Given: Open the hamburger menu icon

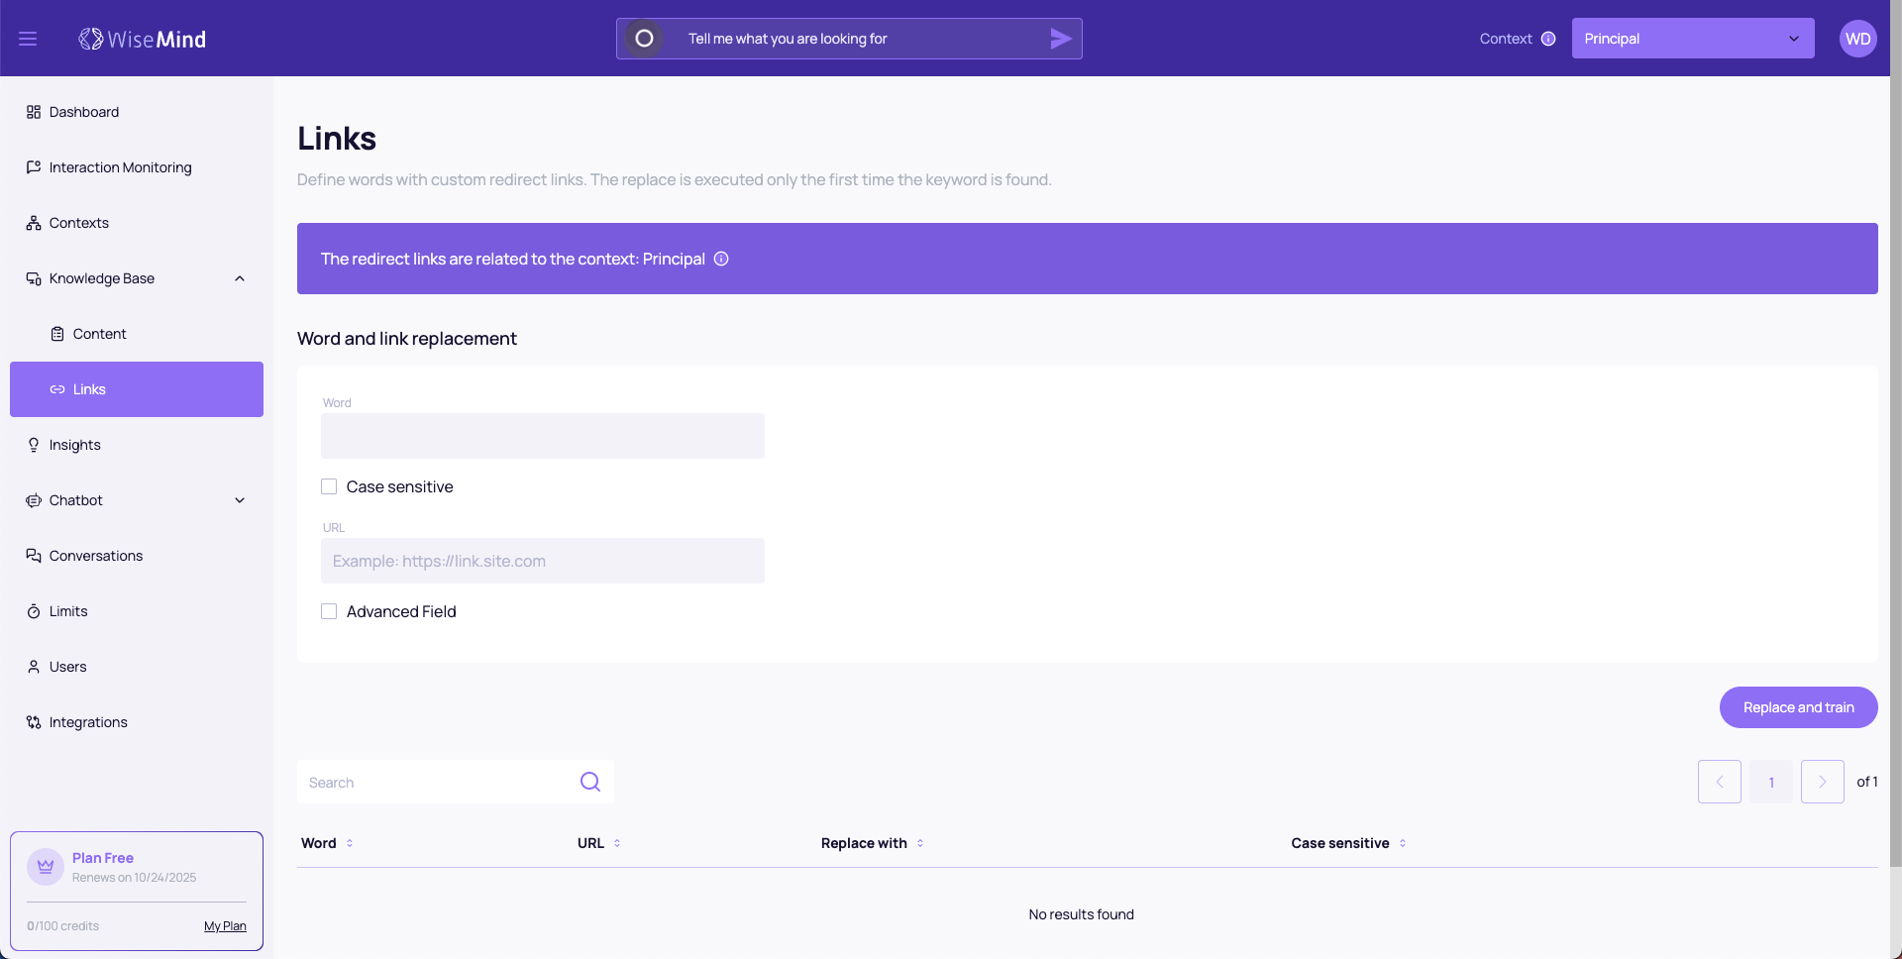Looking at the screenshot, I should (x=28, y=39).
